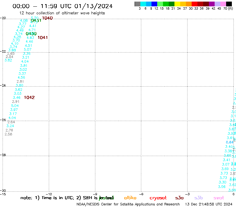236x207 pixels.
Task: Click the wave height value 3.37
Action: (22, 74)
